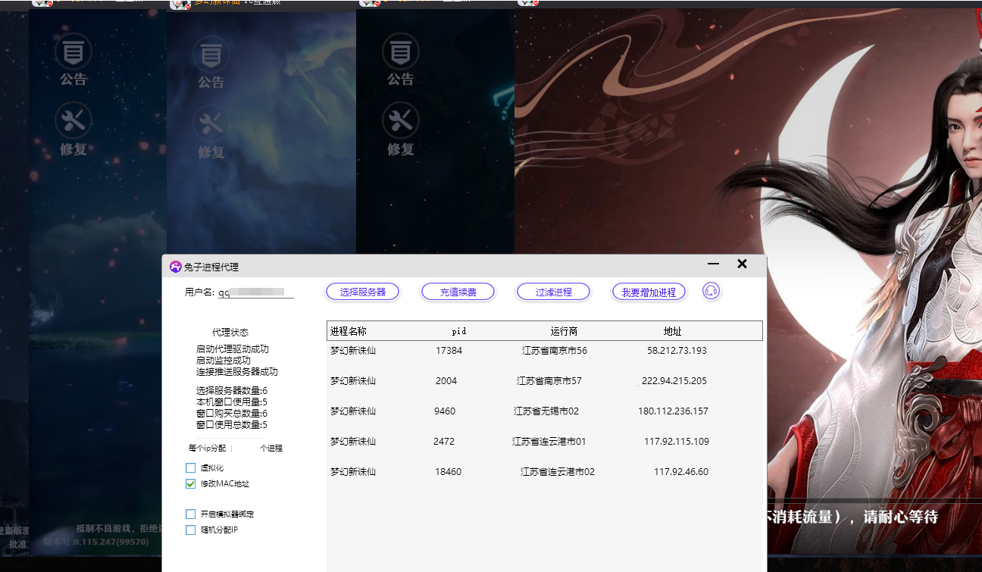Open 公告 in the leftmost game window
The height and width of the screenshot is (572, 982).
(x=73, y=60)
